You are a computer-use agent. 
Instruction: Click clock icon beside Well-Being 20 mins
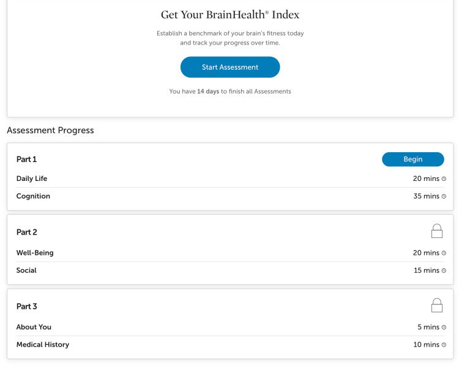coord(444,253)
